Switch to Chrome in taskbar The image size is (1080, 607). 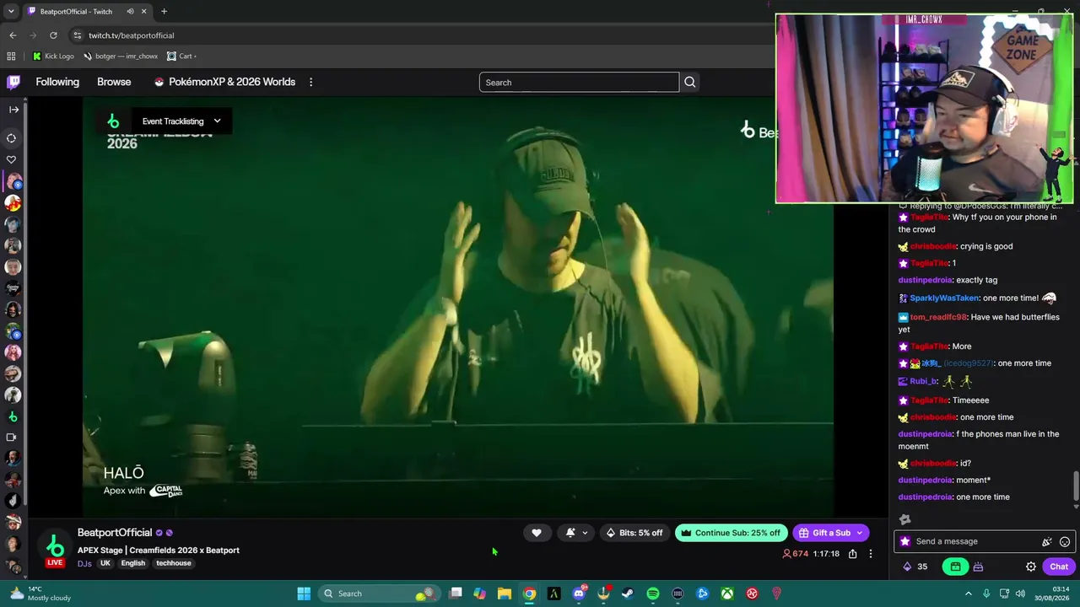click(x=529, y=594)
